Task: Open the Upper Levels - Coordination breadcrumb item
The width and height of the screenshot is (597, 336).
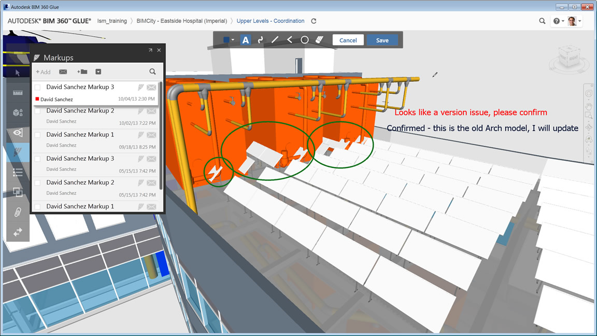Action: [270, 21]
